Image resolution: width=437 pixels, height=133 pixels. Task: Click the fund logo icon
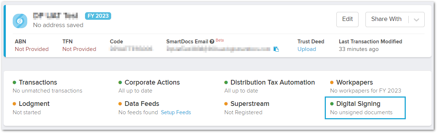point(20,21)
